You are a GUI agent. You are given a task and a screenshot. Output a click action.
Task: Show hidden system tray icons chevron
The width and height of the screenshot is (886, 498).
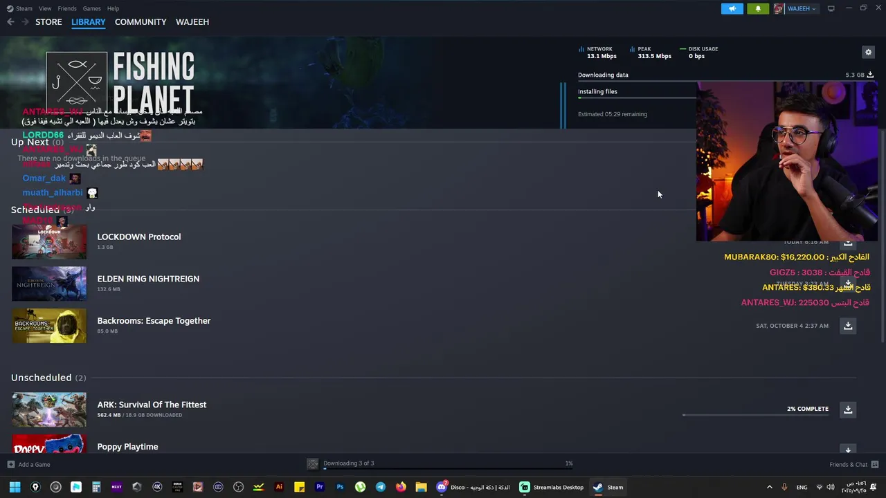[x=769, y=488]
